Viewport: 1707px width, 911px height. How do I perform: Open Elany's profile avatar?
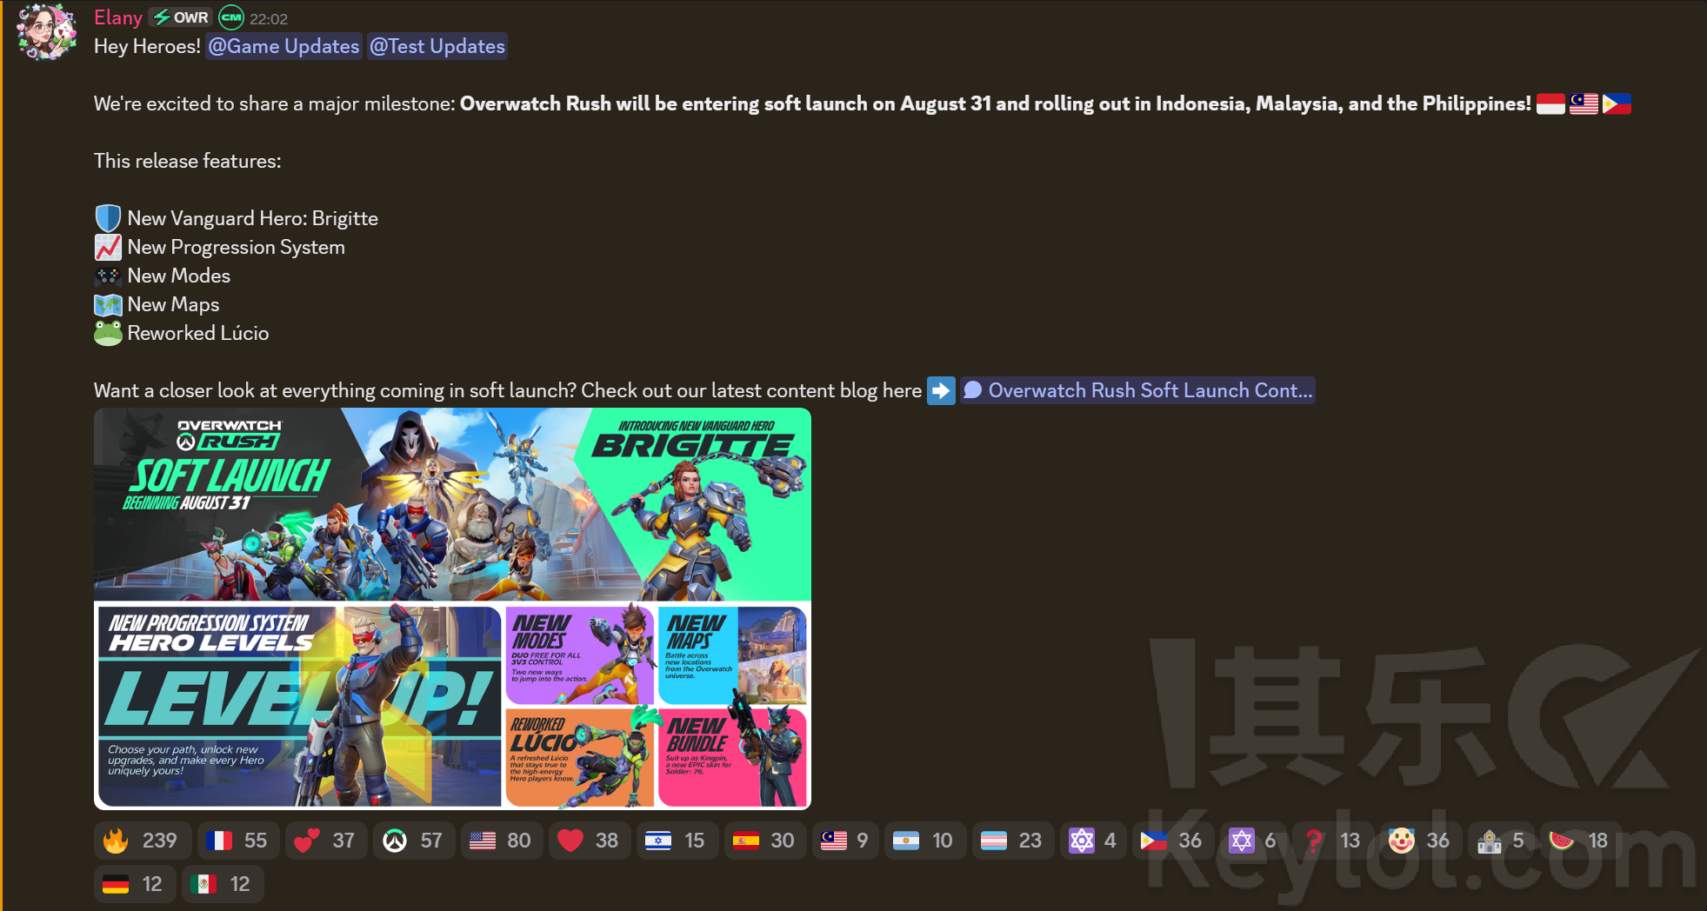[x=47, y=32]
